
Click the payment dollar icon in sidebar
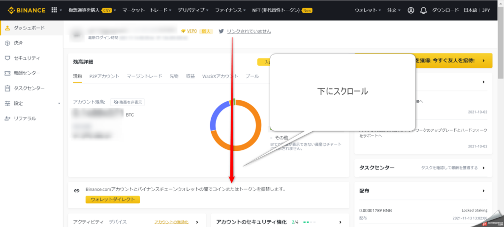(x=8, y=43)
